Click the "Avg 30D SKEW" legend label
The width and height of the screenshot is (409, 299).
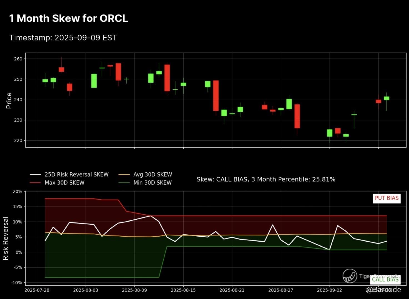tap(153, 175)
